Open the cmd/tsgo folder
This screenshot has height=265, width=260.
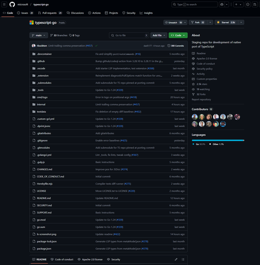42,97
